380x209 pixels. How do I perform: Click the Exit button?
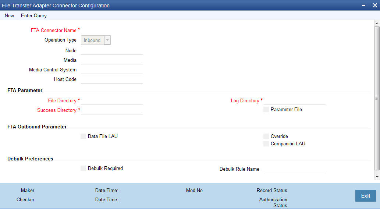pos(365,196)
